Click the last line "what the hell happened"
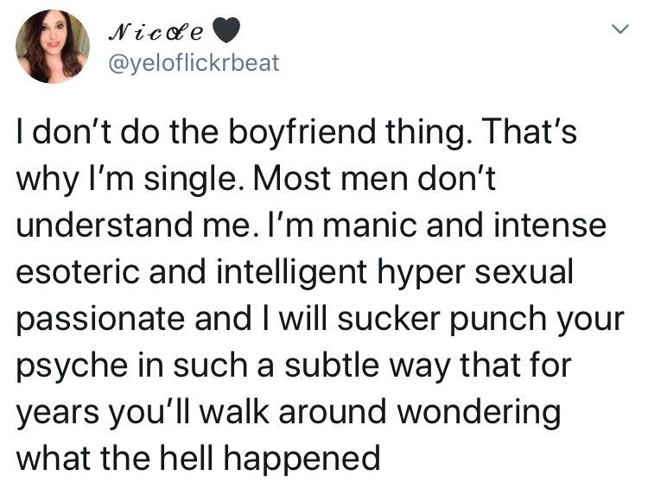This screenshot has width=648, height=495. point(199,459)
